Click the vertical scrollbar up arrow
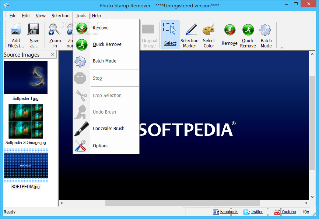319x219 pixels. point(312,54)
